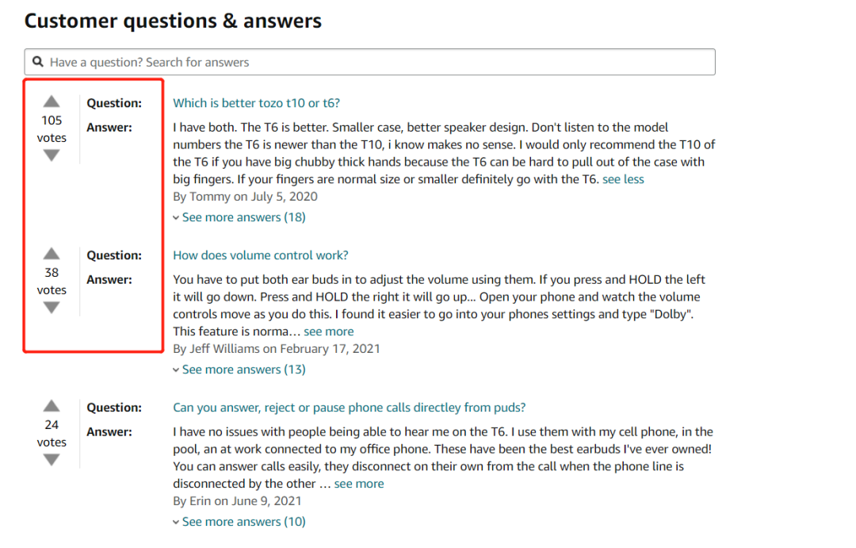Expand See more answers (18)

pyautogui.click(x=239, y=217)
